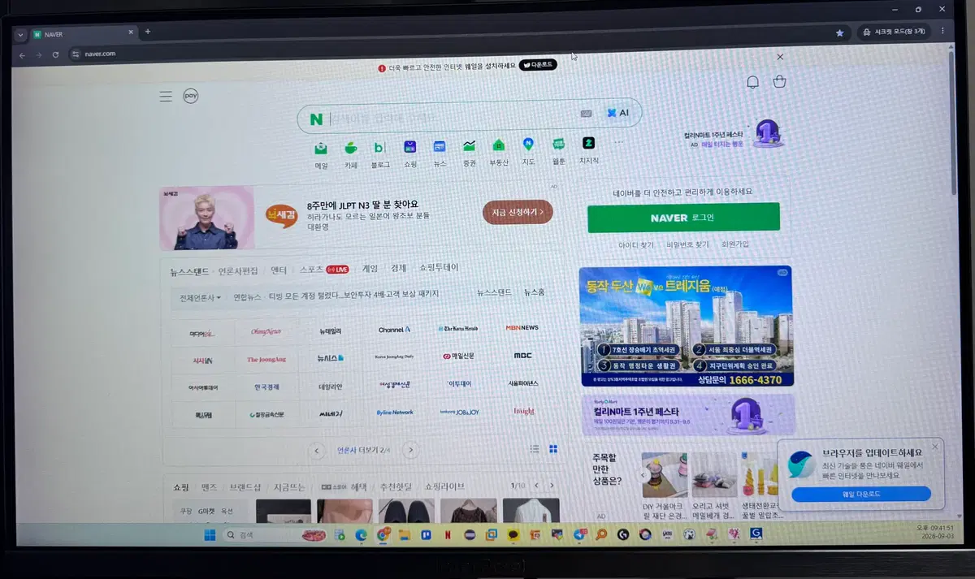The image size is (975, 579).
Task: Open the 비밀번호 찾기 link
Action: point(687,244)
